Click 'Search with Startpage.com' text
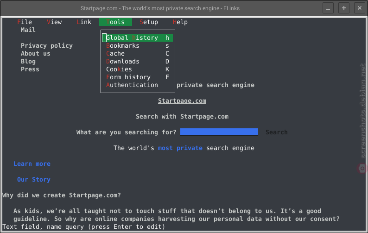This screenshot has width=368, height=233. (x=182, y=117)
